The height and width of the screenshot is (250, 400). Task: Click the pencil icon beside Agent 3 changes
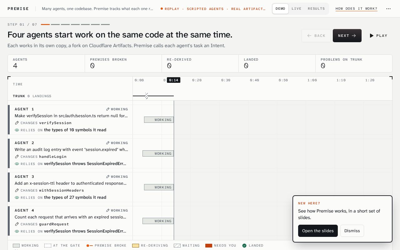click(x=17, y=190)
